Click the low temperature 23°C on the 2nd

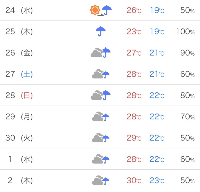(x=157, y=180)
